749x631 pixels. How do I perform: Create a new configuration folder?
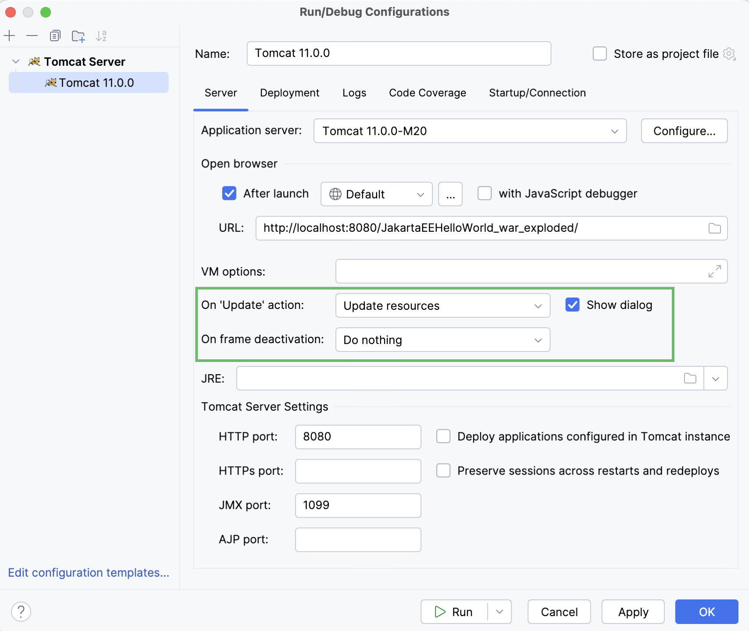pos(78,35)
